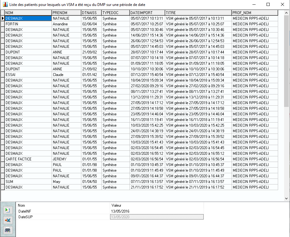The image size is (290, 237).
Task: Click the application icon in title bar
Action: [x=4, y=5]
